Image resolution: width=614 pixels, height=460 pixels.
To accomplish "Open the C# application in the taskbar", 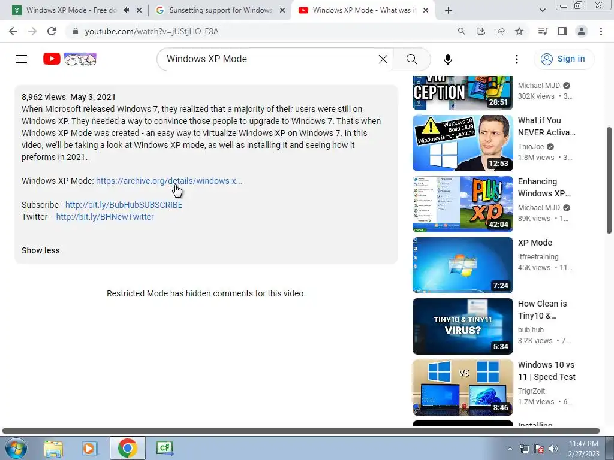I will (164, 448).
